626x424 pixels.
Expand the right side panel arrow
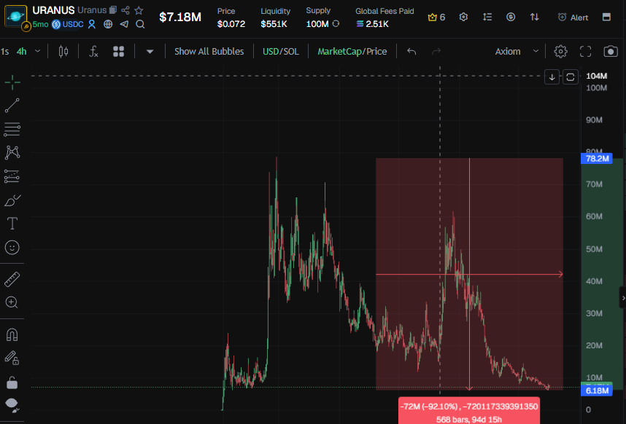click(623, 298)
